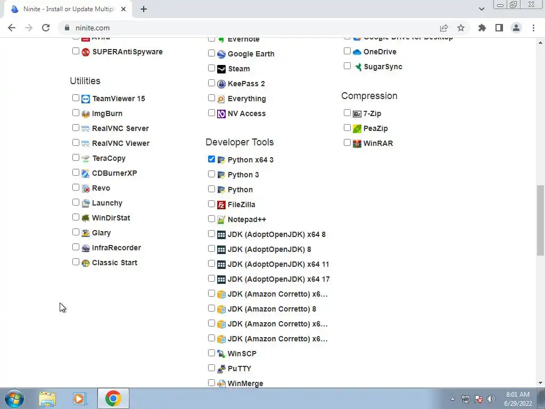Click the PuTTY icon
Viewport: 545px width, 409px height.
coord(221,369)
